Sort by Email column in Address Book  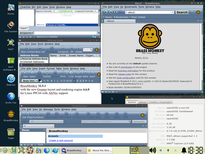point(63,56)
